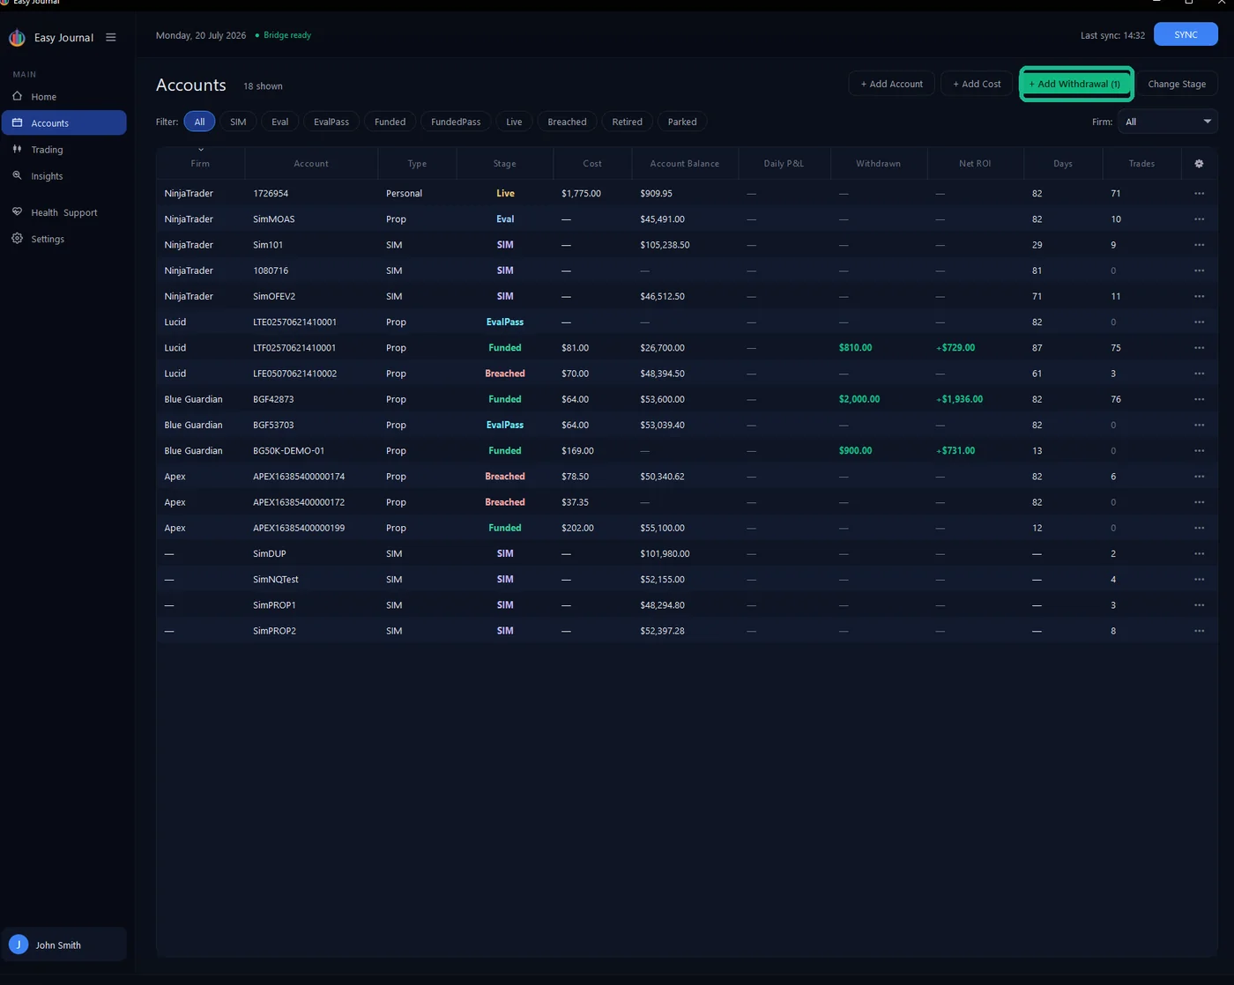
Task: Click the SimNQTest account row
Action: tap(687, 579)
